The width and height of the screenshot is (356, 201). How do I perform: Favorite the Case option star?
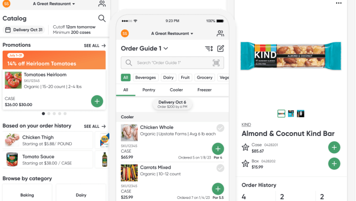coord(245,147)
